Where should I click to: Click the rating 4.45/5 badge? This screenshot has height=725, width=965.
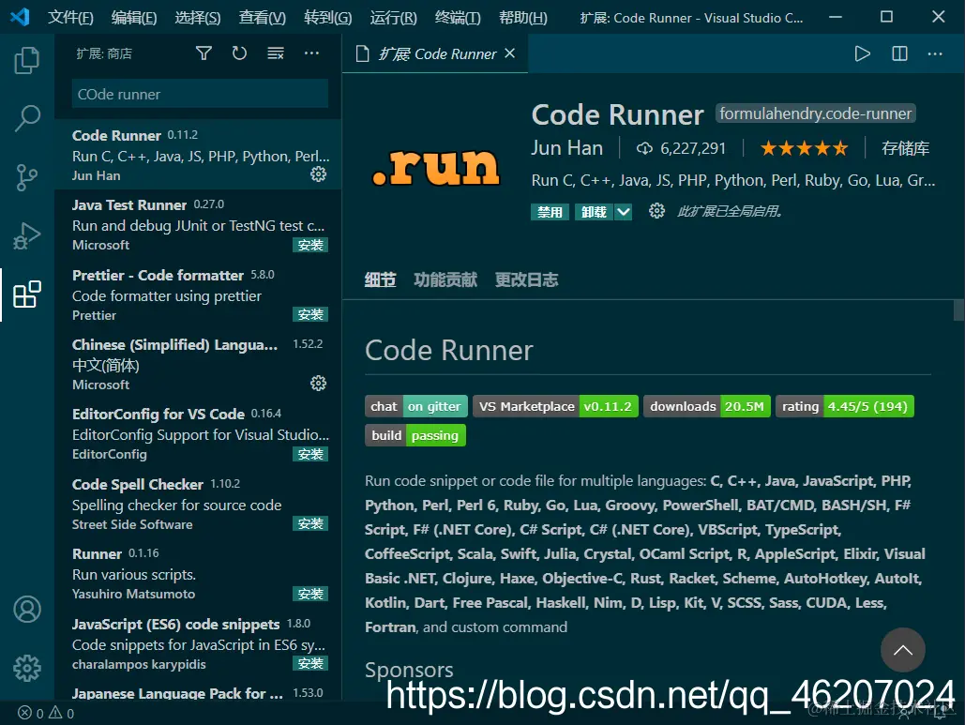point(844,406)
